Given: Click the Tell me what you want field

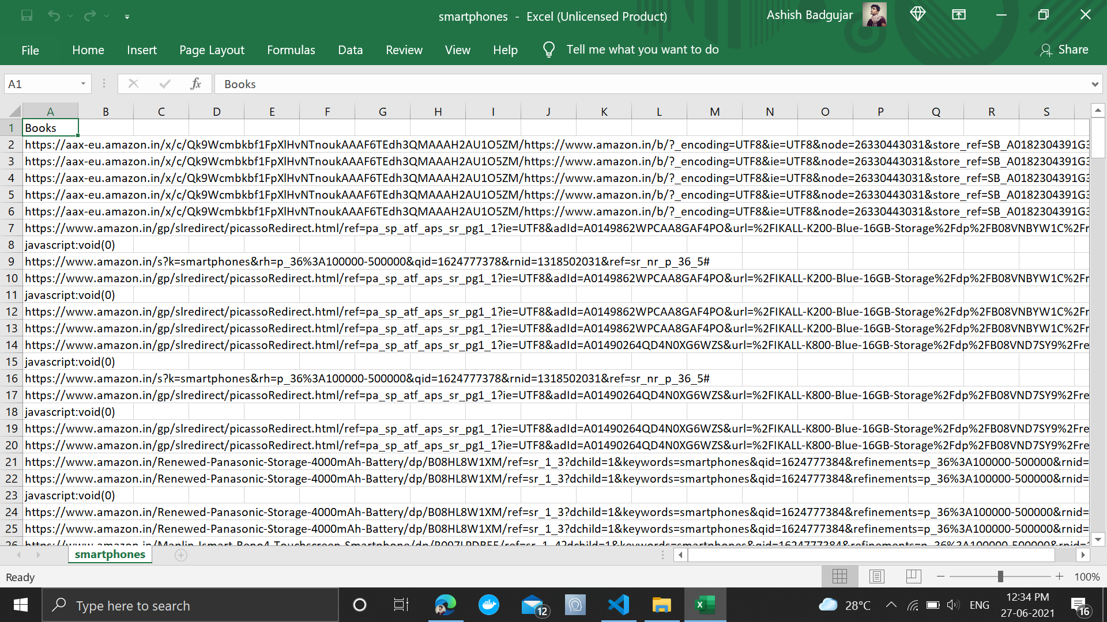Looking at the screenshot, I should (x=642, y=50).
